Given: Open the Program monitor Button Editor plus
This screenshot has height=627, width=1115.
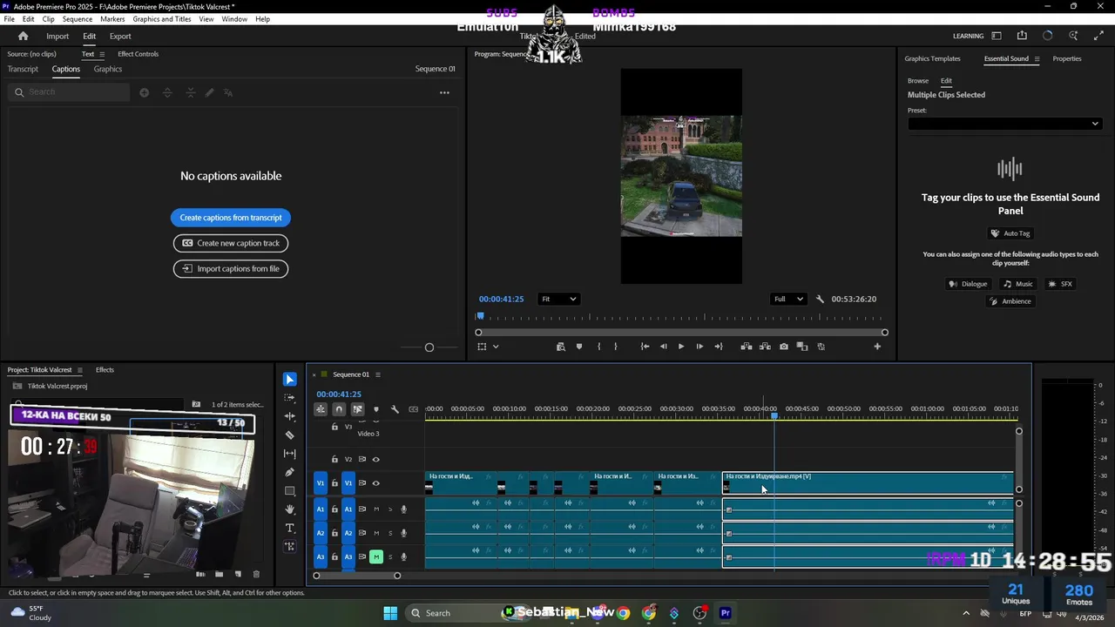Looking at the screenshot, I should (x=877, y=347).
